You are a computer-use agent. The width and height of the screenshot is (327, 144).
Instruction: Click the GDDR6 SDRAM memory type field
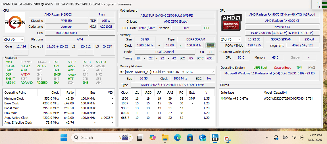(x=281, y=40)
